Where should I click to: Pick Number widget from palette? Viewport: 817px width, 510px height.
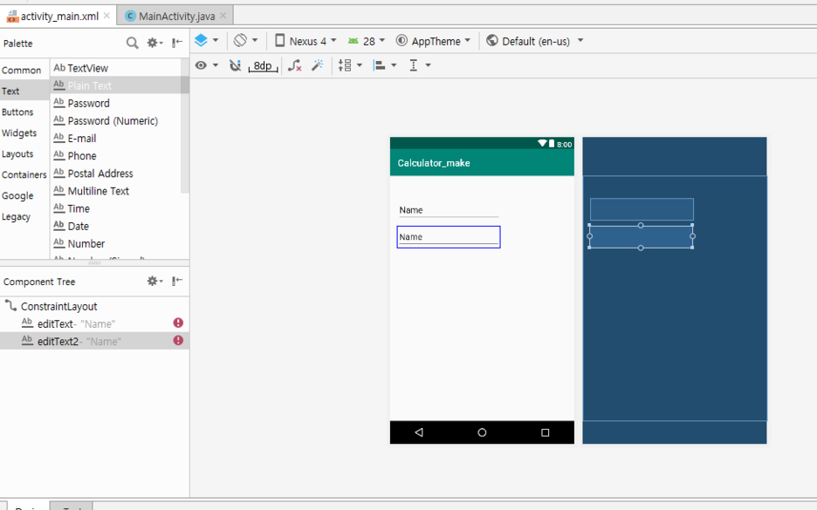(116, 243)
